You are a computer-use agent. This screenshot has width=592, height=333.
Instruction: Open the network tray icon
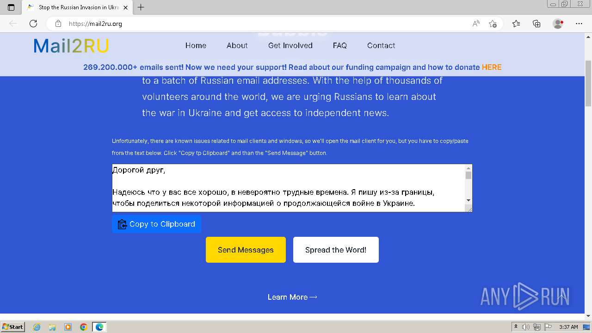point(536,327)
